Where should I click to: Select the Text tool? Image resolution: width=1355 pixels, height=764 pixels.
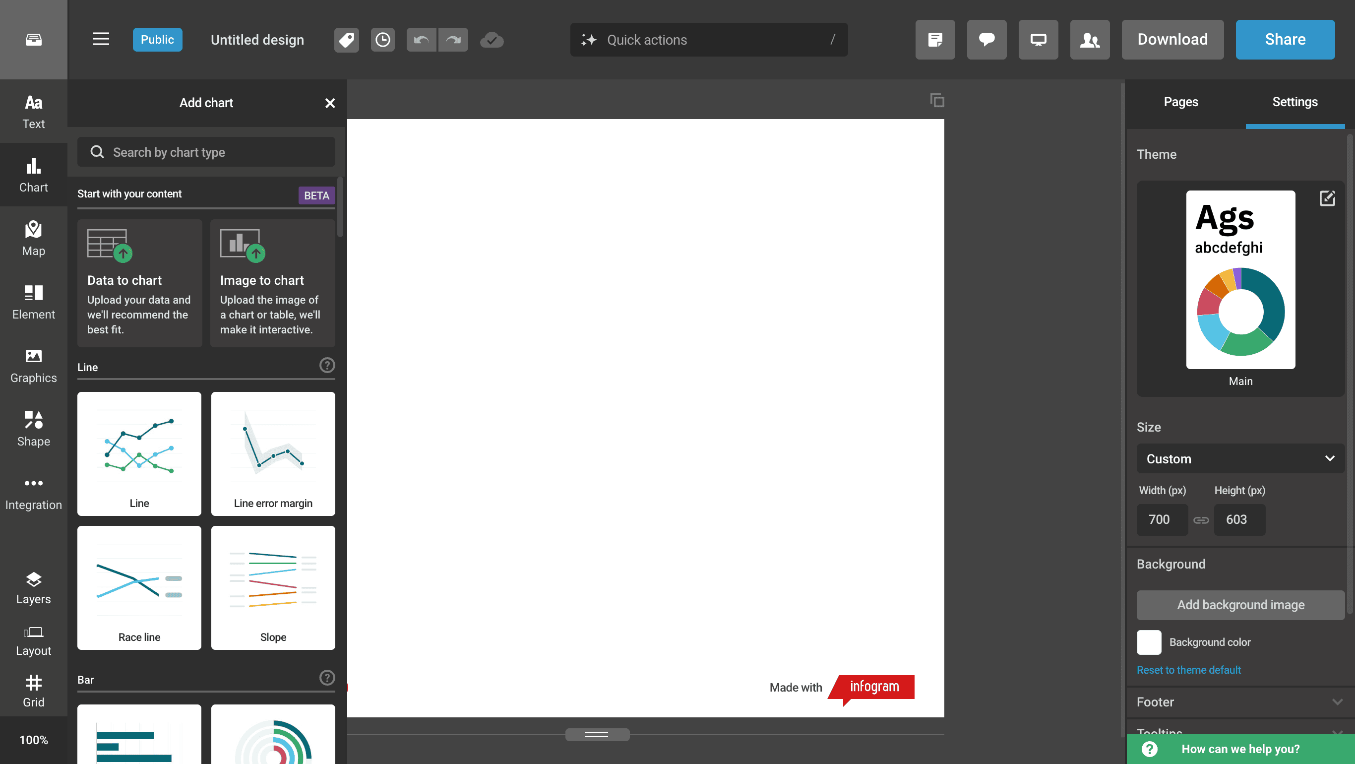point(34,111)
